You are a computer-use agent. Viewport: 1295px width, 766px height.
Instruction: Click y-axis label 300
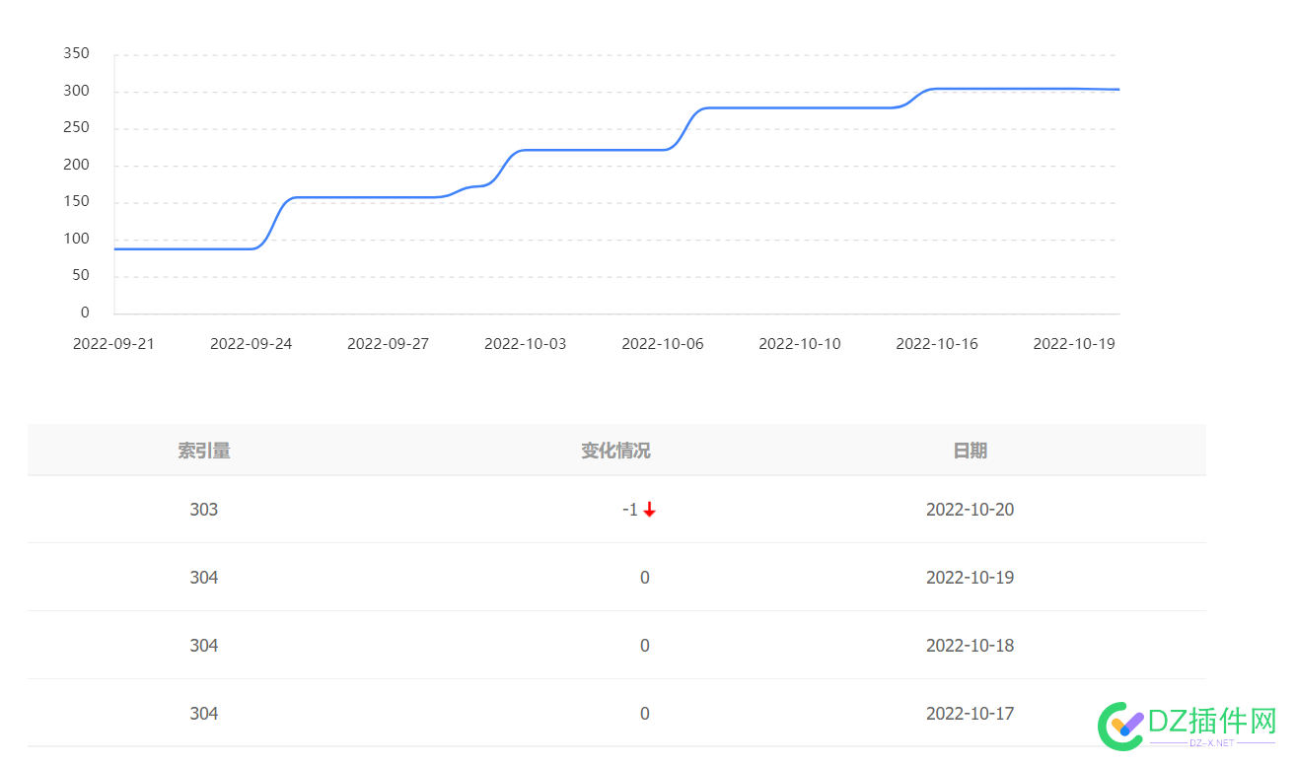pos(76,91)
